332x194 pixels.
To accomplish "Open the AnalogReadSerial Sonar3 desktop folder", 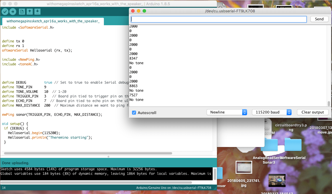I will [x=269, y=145].
